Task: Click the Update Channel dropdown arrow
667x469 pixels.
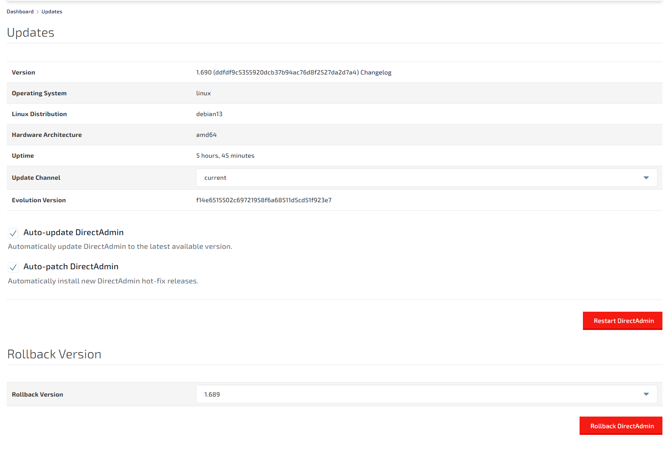Action: click(x=646, y=178)
